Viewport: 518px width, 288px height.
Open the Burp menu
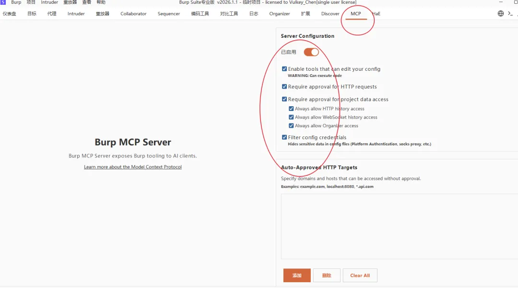(x=16, y=2)
